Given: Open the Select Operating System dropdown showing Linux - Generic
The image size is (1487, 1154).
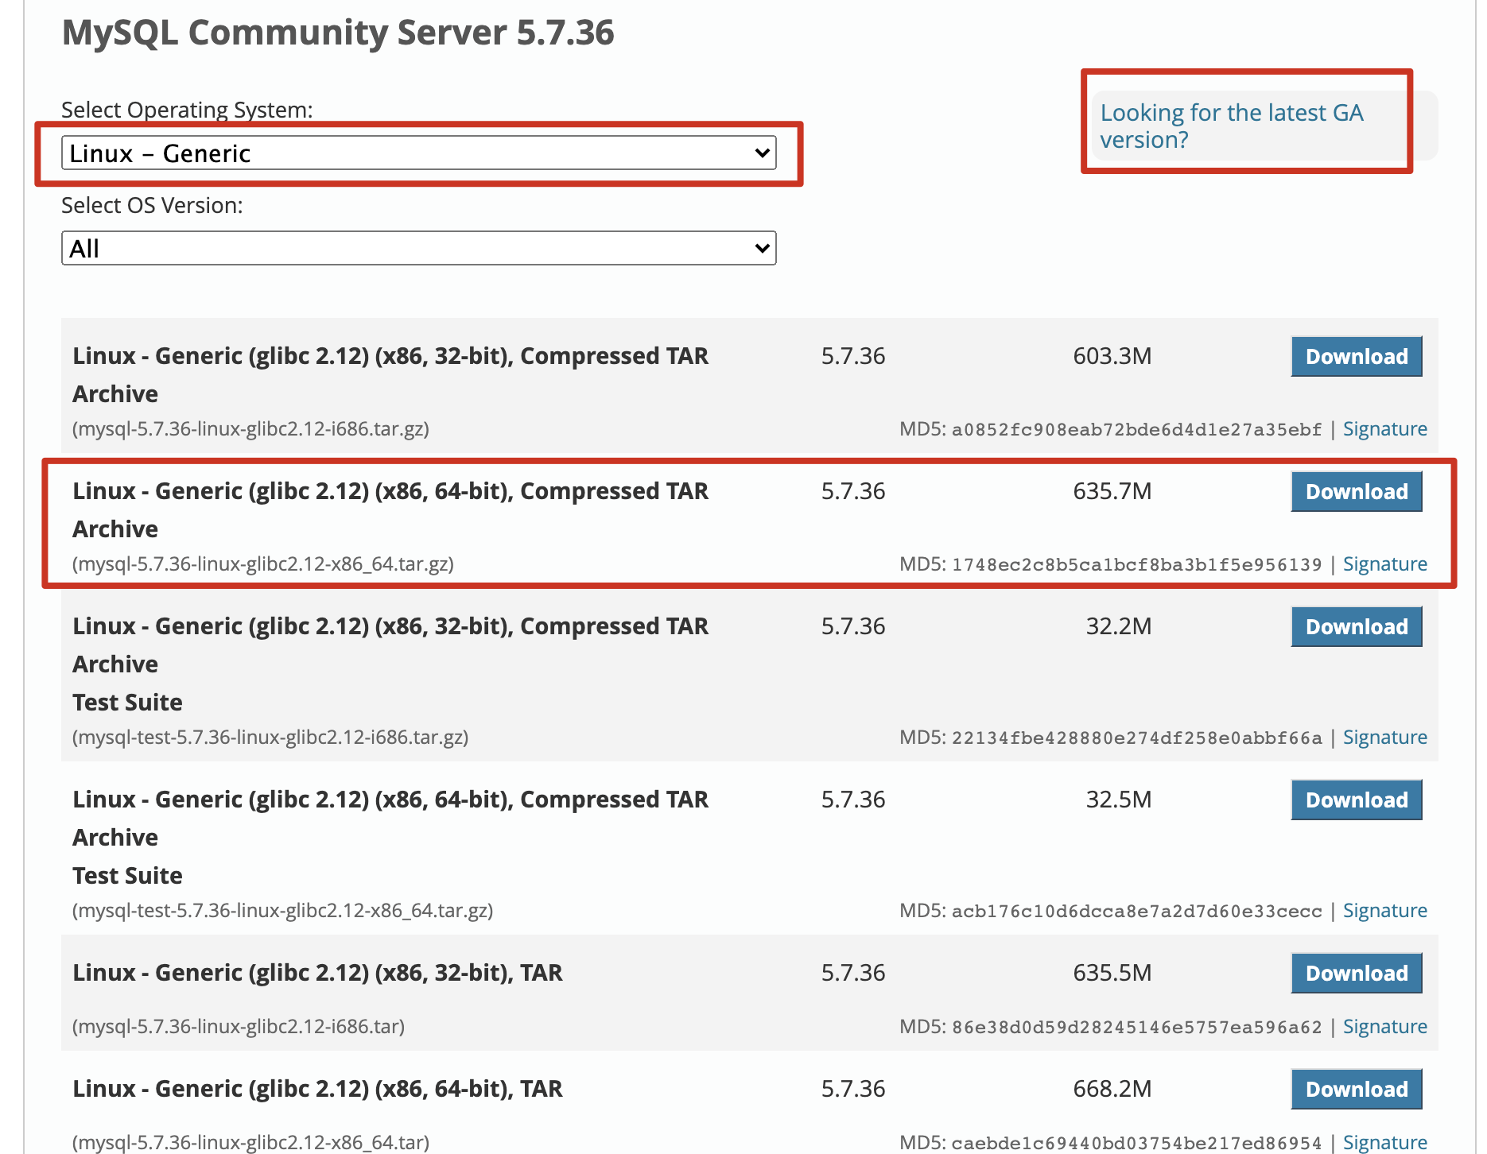Looking at the screenshot, I should 419,153.
